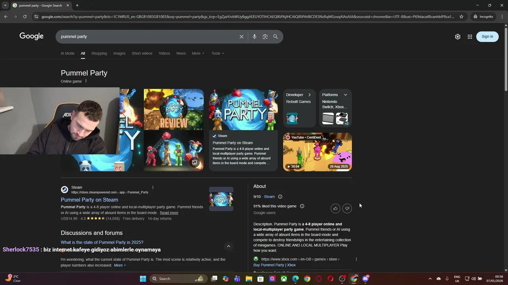This screenshot has width=508, height=285.
Task: Click the taskbar Search box
Action: [x=178, y=279]
